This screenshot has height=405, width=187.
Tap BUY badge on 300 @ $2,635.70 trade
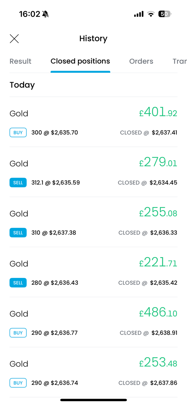tap(18, 133)
